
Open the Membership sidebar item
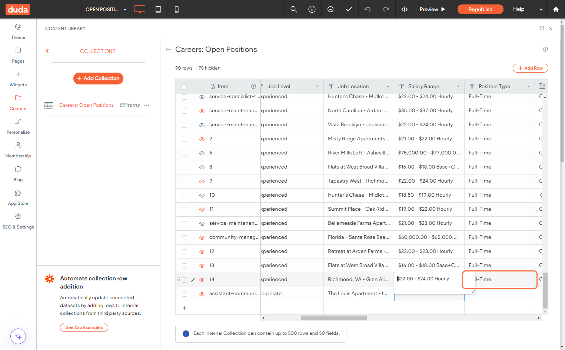18,150
